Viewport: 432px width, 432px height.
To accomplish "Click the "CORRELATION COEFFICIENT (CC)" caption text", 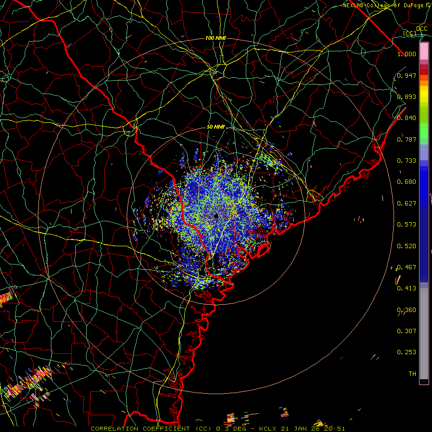I will 151,429.
